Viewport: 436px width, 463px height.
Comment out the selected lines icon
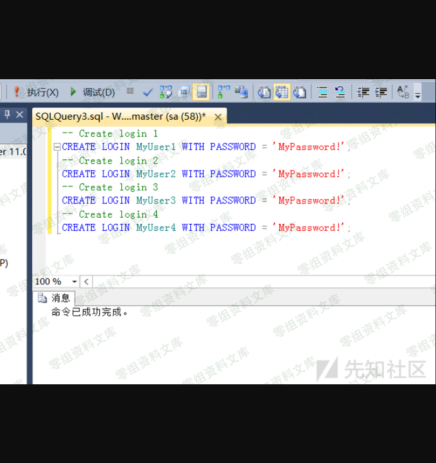[x=322, y=92]
